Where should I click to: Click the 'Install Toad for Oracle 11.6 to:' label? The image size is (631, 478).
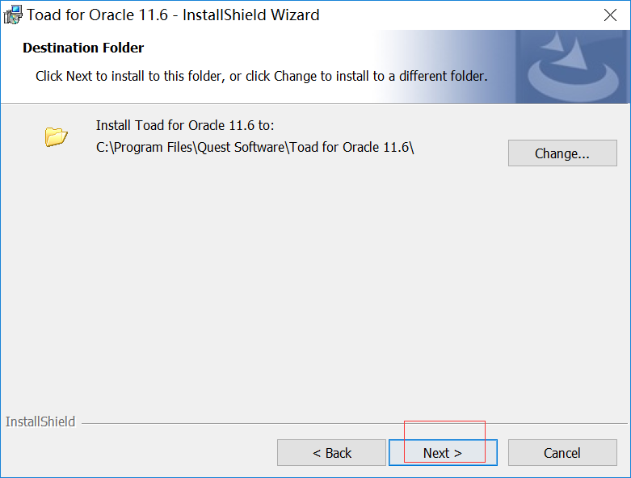tap(185, 125)
